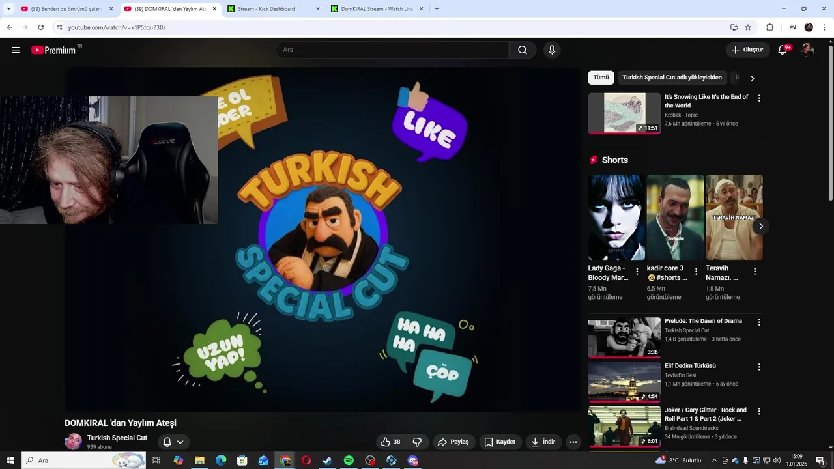Open Chrome three-dot menu
The width and height of the screenshot is (834, 469).
coord(824,27)
